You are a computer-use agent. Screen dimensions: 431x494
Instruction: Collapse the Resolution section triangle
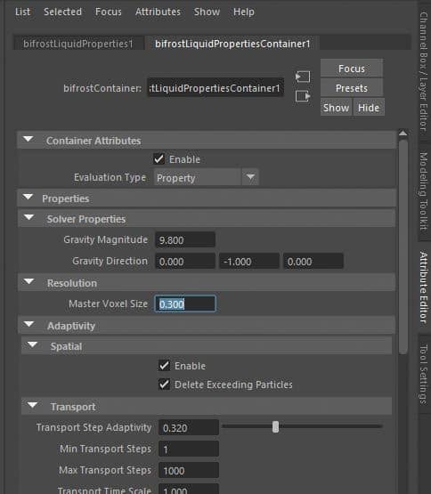coord(29,281)
